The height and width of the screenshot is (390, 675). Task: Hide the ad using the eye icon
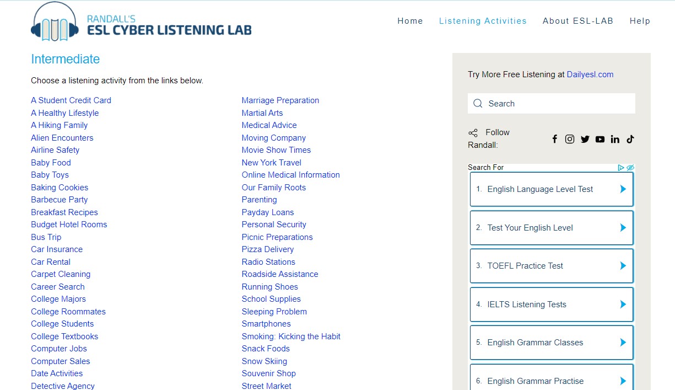pos(630,167)
